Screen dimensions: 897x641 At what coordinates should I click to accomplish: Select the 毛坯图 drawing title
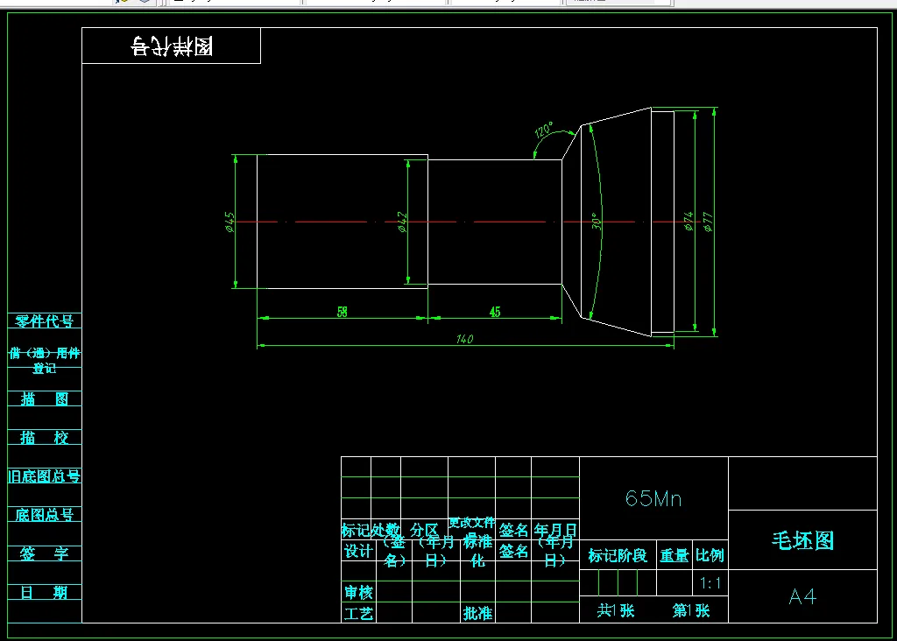802,540
